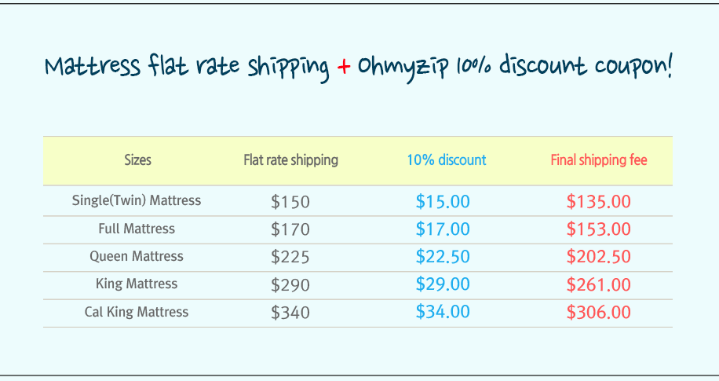The width and height of the screenshot is (719, 381).
Task: Click the Mattress flat rate shipping headline
Action: tap(187, 67)
